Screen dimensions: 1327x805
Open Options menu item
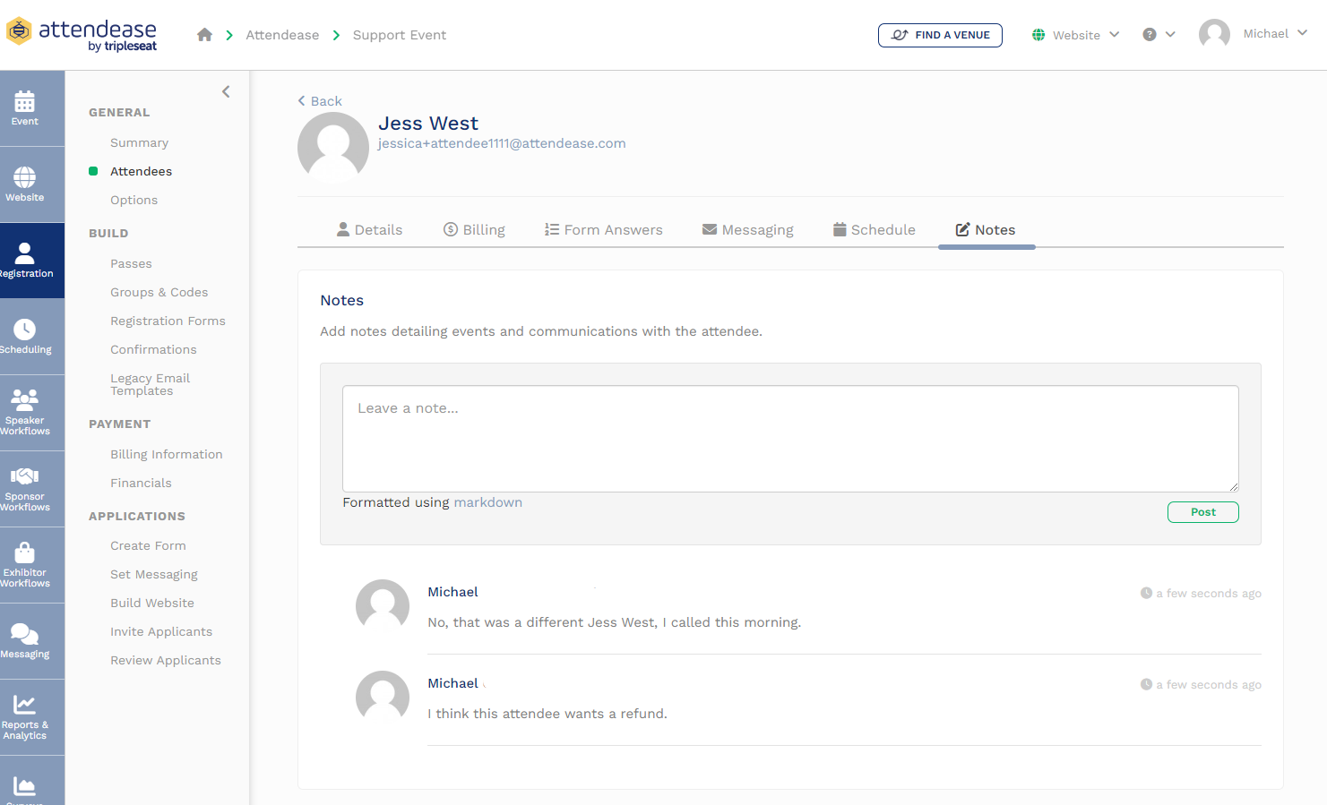(134, 200)
